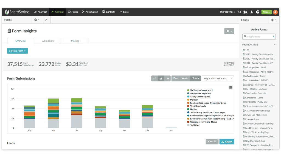The height and width of the screenshot is (158, 281).
Task: Group chart by Week
Action: 185,78
